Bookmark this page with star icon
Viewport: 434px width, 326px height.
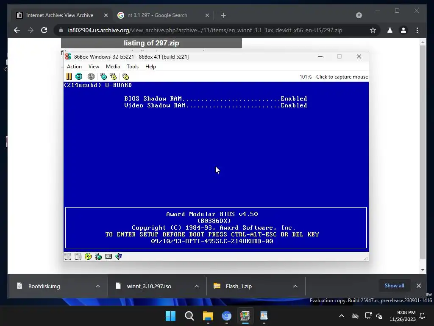click(373, 30)
